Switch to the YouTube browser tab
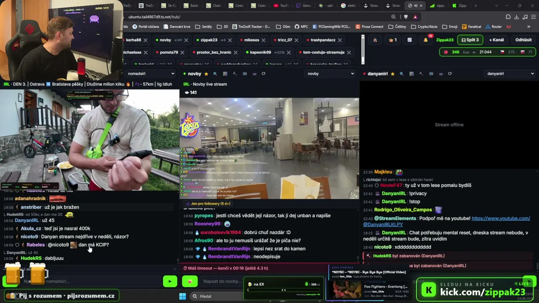Image resolution: width=539 pixels, height=303 pixels. (280, 5)
